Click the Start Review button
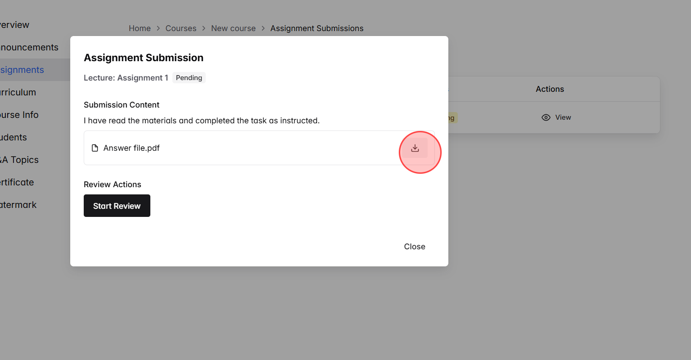 (x=117, y=206)
